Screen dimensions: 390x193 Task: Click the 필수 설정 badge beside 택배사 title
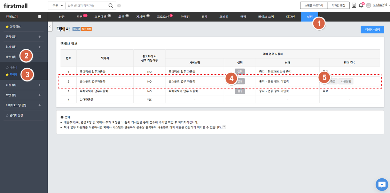86,29
